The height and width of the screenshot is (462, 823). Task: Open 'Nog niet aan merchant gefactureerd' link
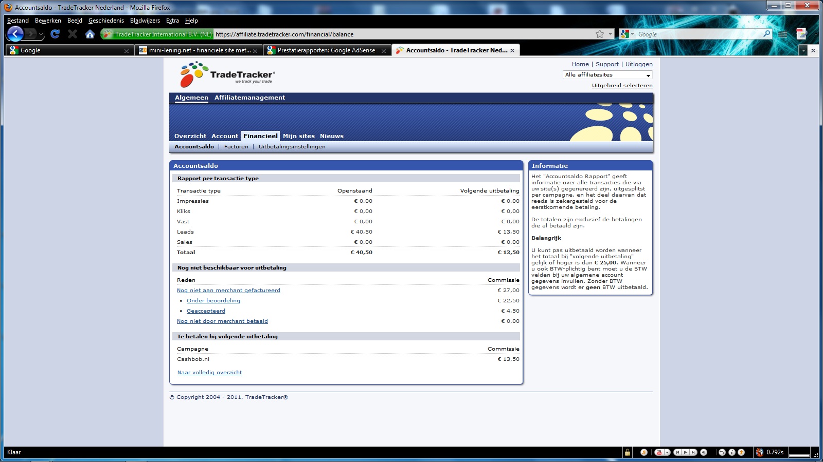coord(228,291)
